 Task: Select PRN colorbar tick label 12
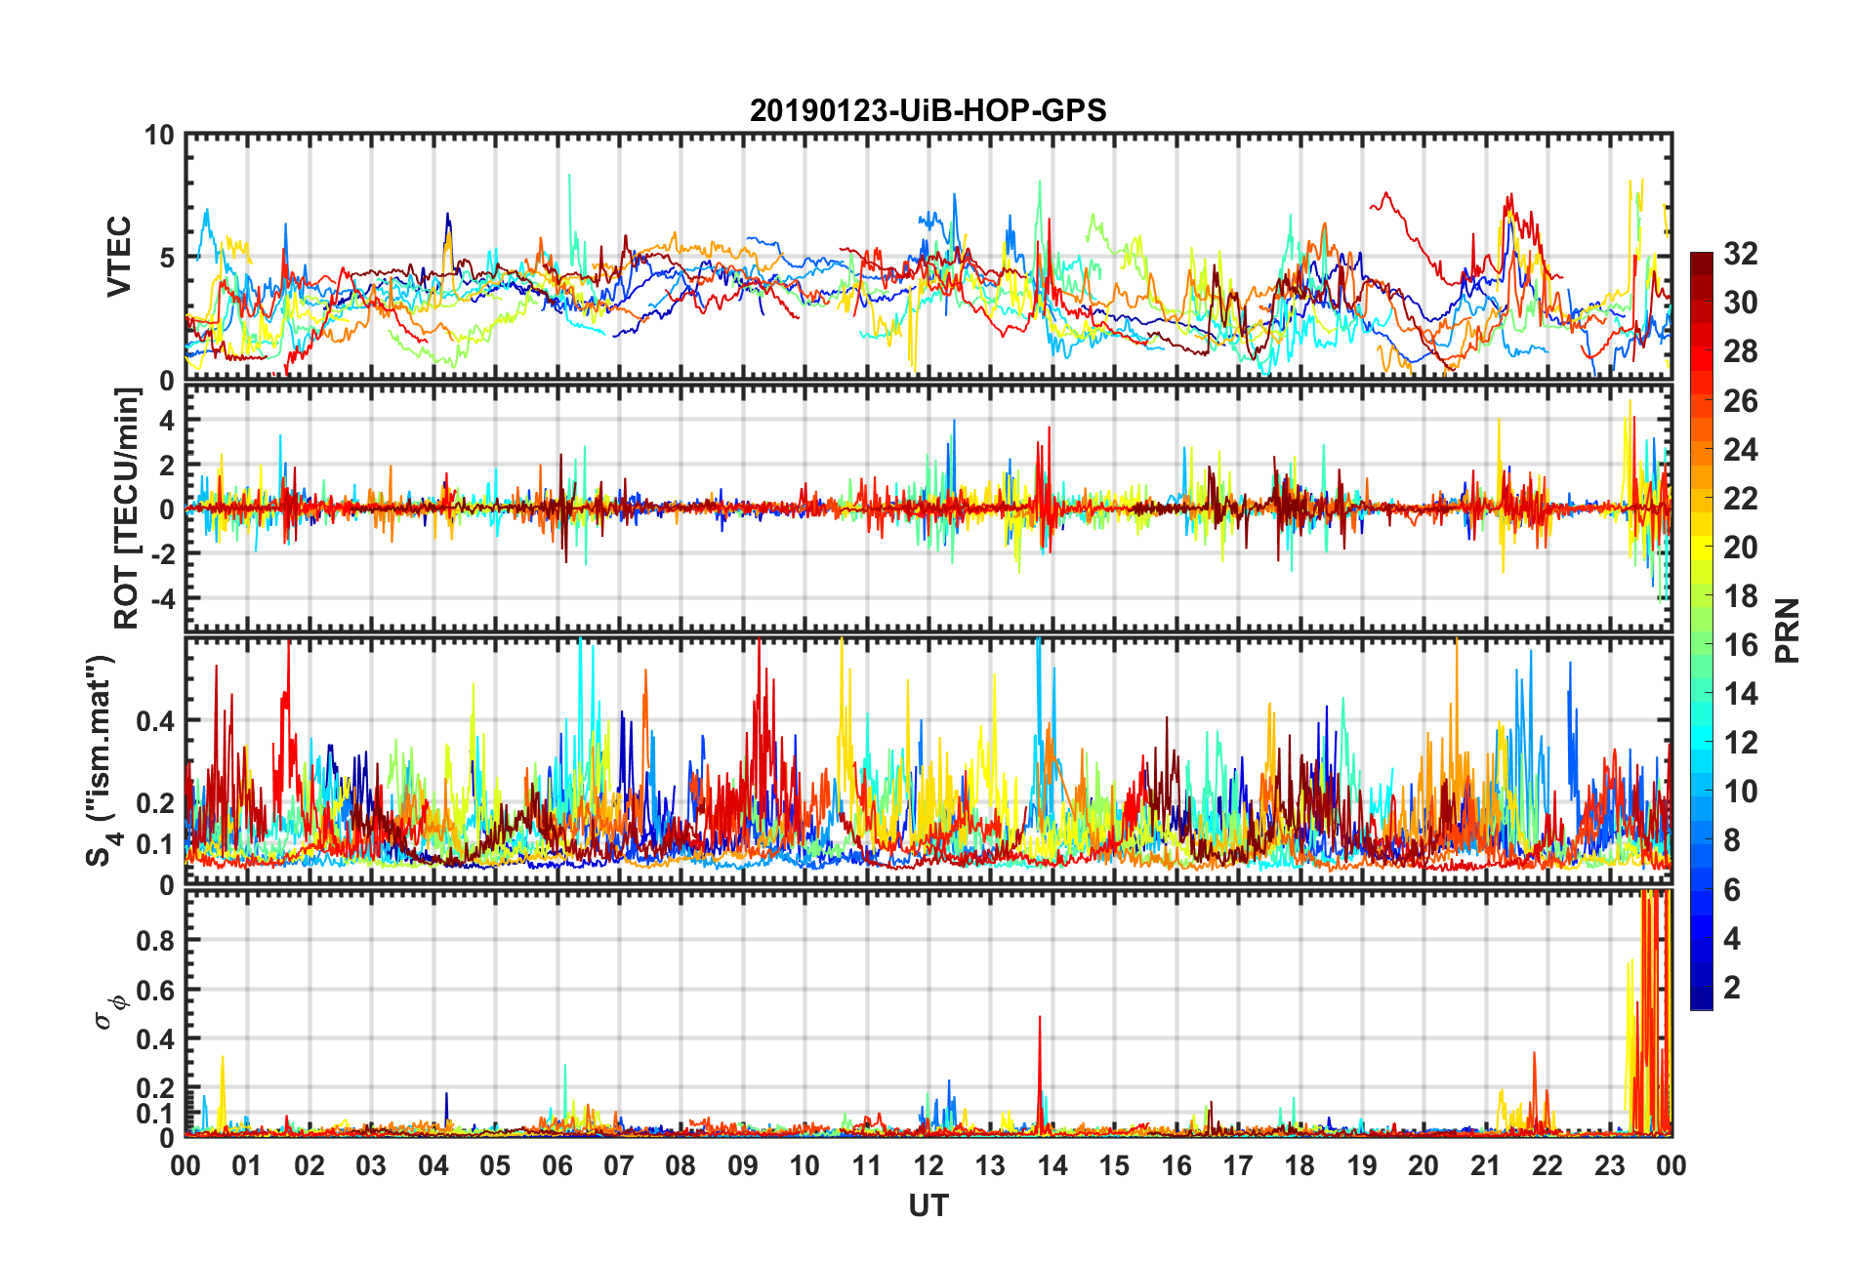click(x=1740, y=742)
